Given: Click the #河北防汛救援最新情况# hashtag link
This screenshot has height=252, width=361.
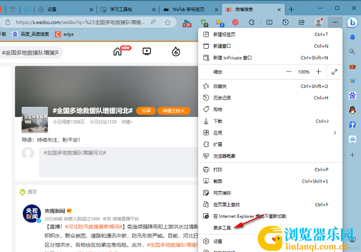Looking at the screenshot, I should click(x=93, y=227).
